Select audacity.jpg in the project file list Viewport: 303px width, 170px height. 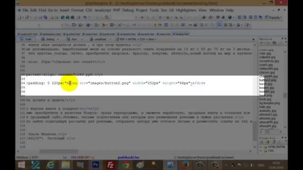pos(267,110)
